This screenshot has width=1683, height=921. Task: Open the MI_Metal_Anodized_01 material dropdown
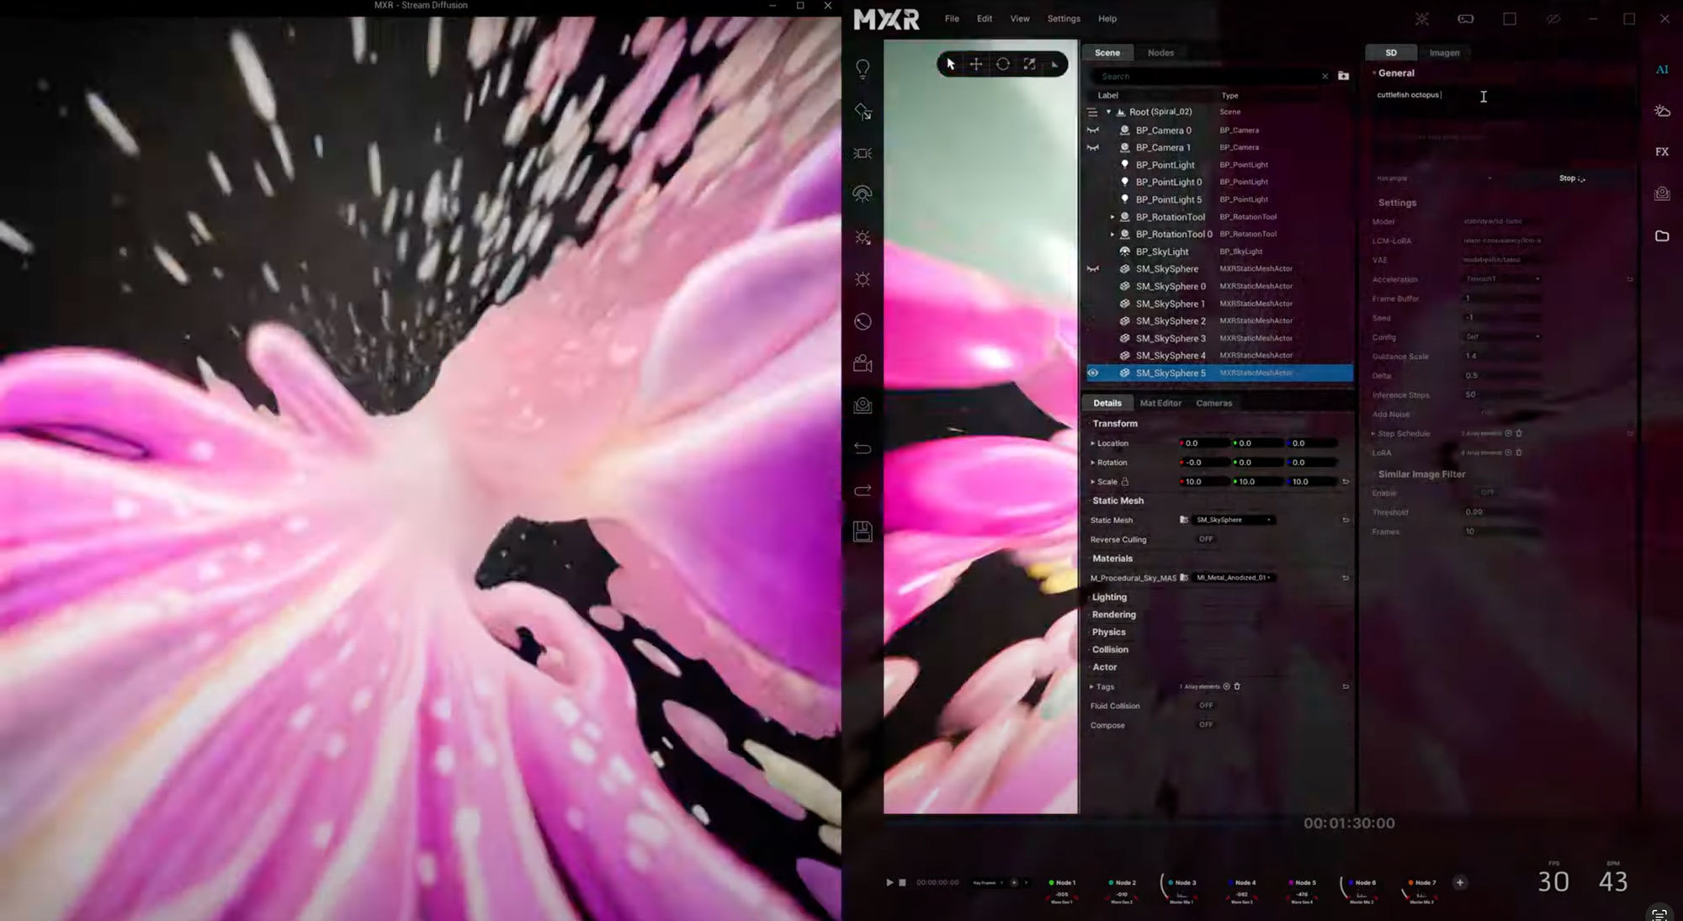[x=1234, y=578]
